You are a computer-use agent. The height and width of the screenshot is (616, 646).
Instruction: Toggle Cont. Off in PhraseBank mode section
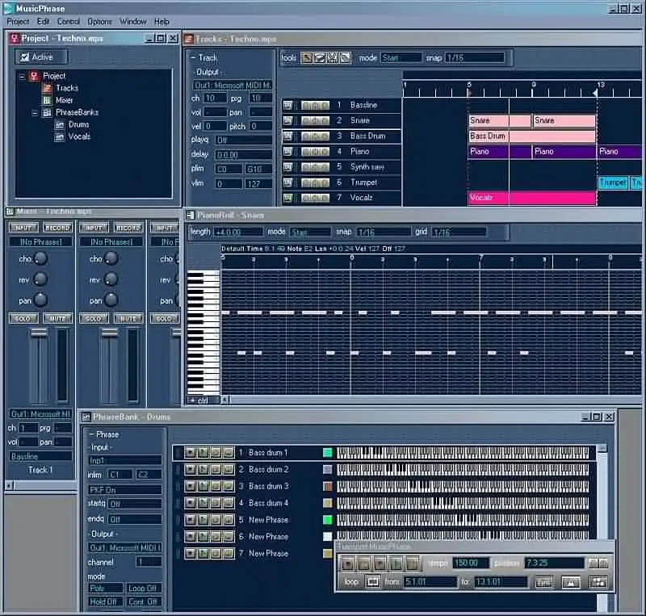pos(143,601)
